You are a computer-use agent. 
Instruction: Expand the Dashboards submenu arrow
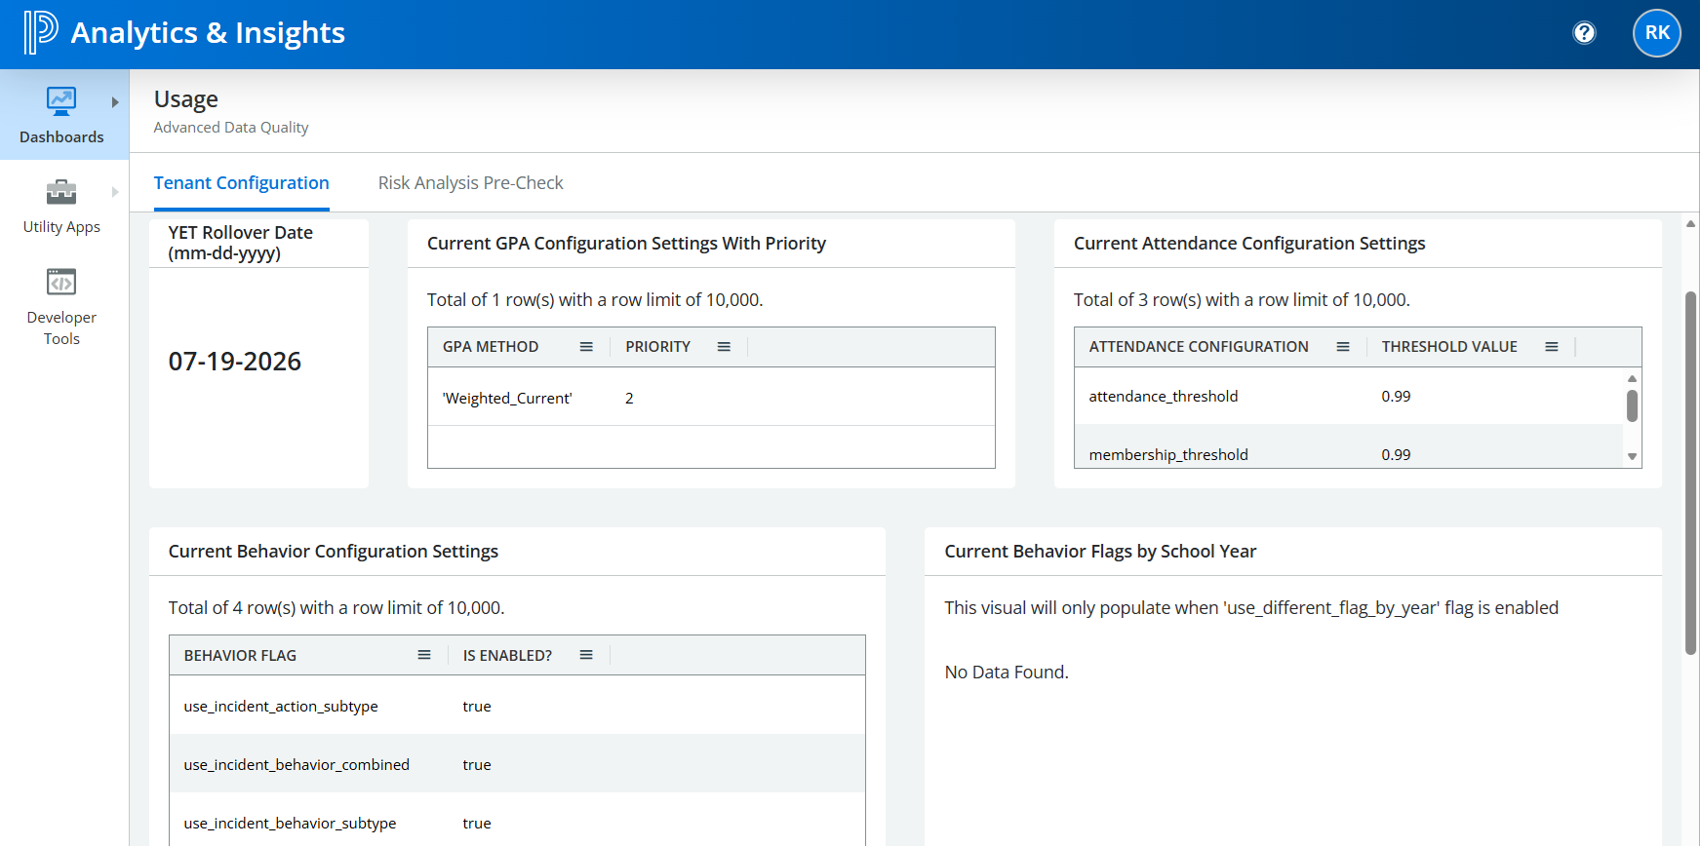pos(115,102)
